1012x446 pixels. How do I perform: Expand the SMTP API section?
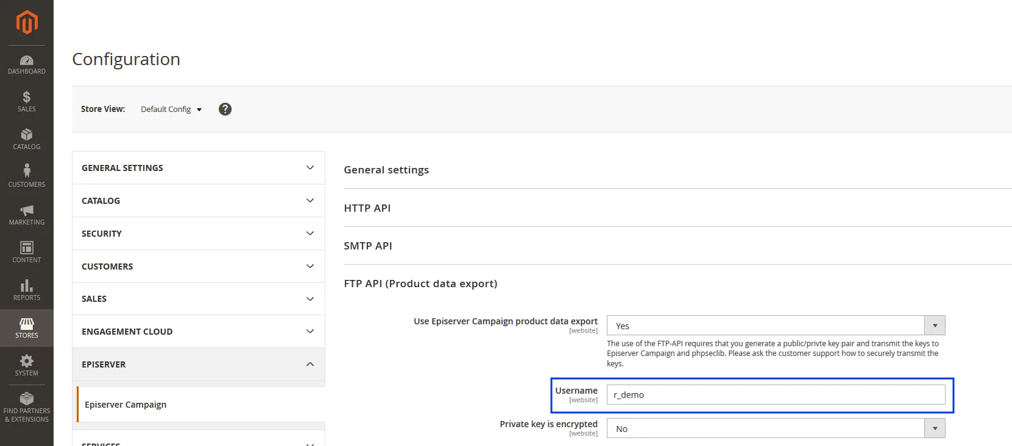click(x=368, y=246)
